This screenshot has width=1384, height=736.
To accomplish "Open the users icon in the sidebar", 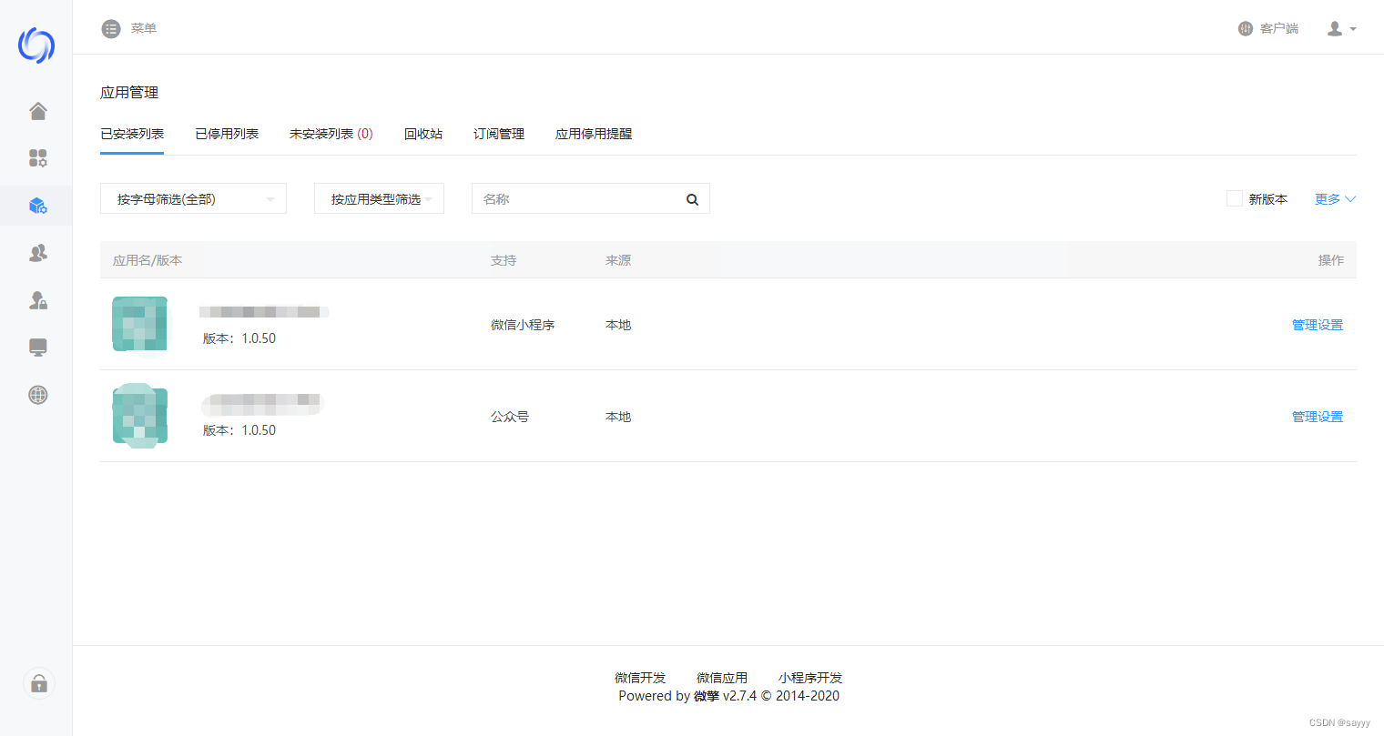I will coord(38,253).
